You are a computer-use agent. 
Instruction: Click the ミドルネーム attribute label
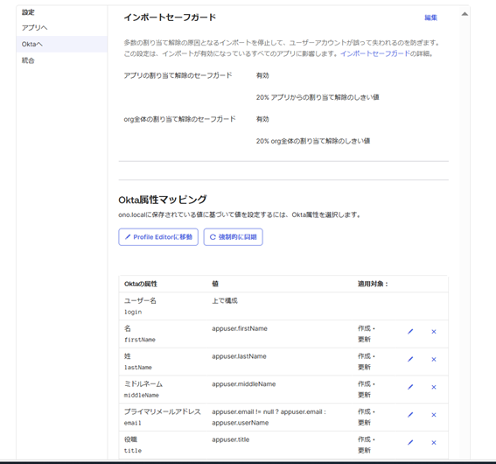(x=143, y=384)
